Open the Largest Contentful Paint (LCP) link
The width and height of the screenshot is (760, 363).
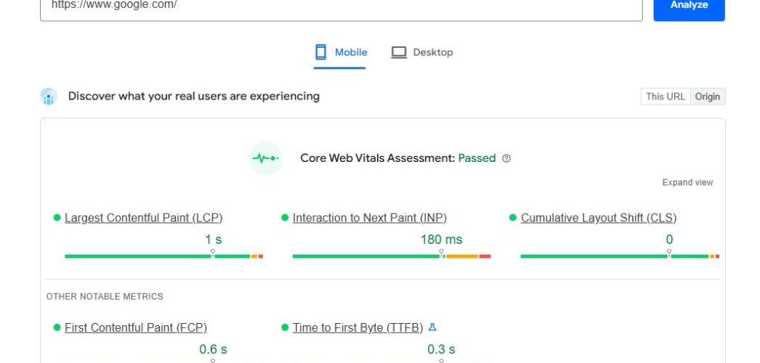click(x=143, y=218)
